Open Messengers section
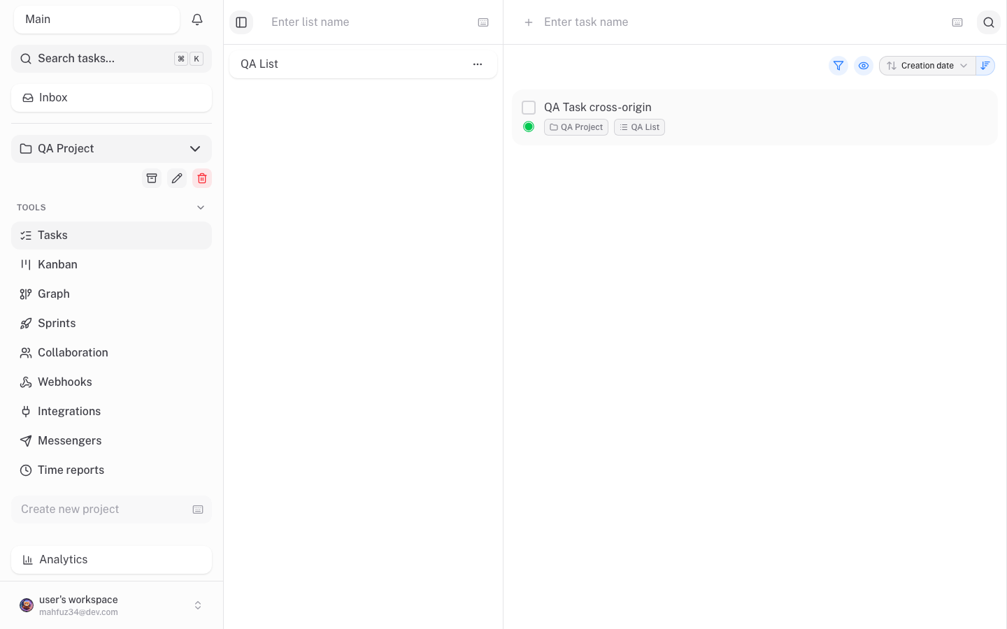Viewport: 1007px width, 629px height. click(x=111, y=441)
